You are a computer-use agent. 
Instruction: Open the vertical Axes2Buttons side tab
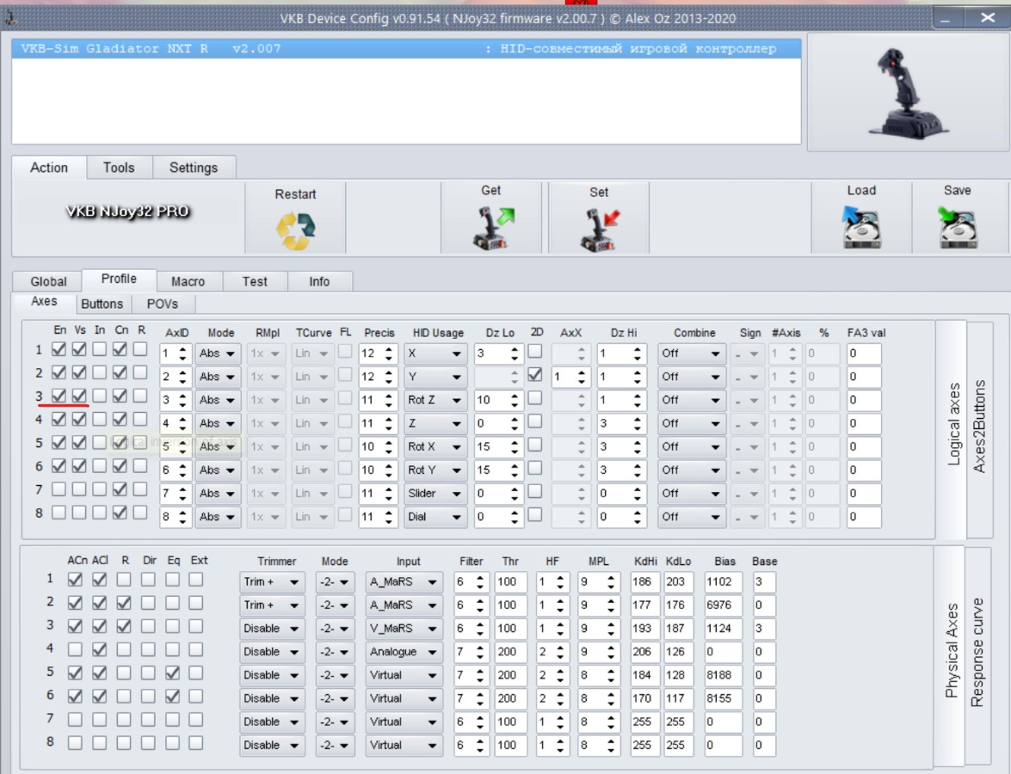[979, 426]
